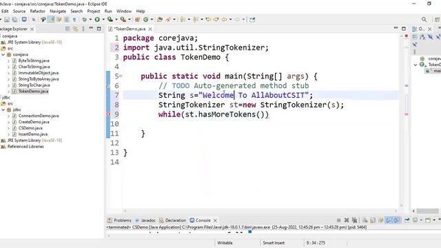Open External Tools dropdown arrow
441x248 pixels.
pos(129,19)
